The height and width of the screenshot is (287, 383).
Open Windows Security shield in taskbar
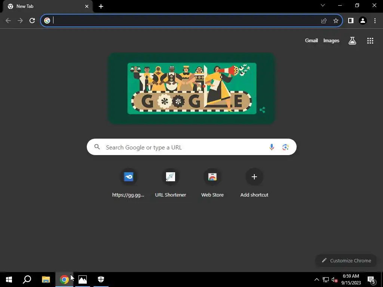[101, 280]
